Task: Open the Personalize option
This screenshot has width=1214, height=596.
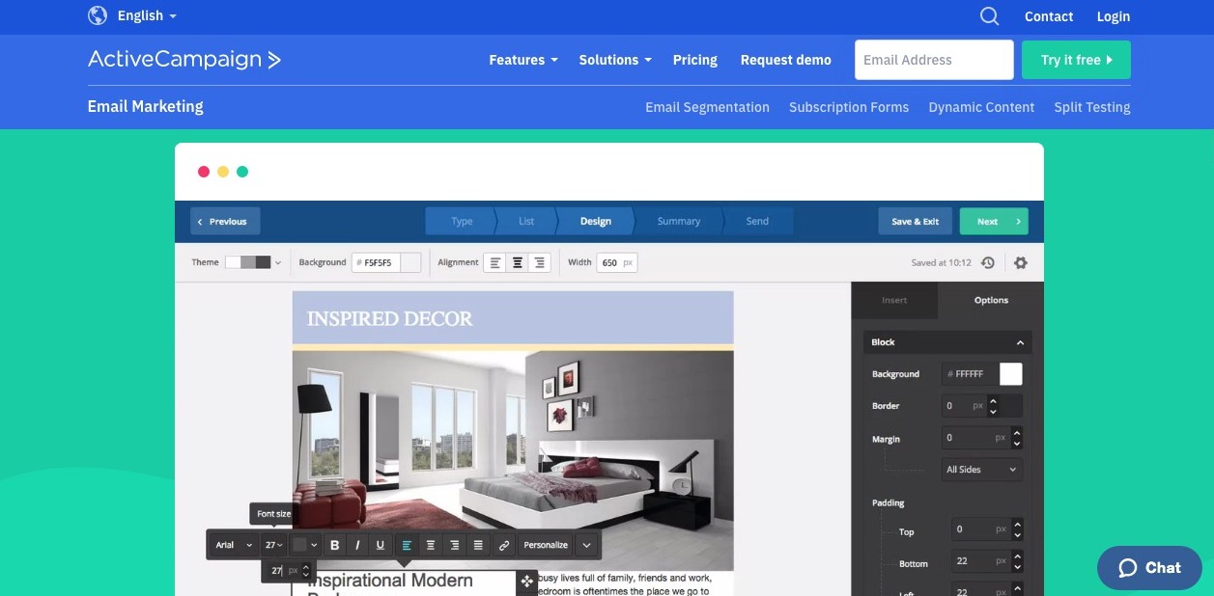Action: [x=546, y=545]
